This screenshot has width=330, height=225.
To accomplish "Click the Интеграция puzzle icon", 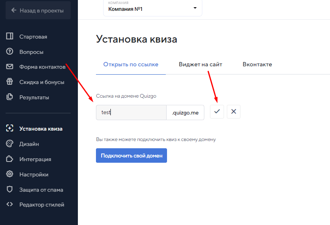I will (x=10, y=159).
